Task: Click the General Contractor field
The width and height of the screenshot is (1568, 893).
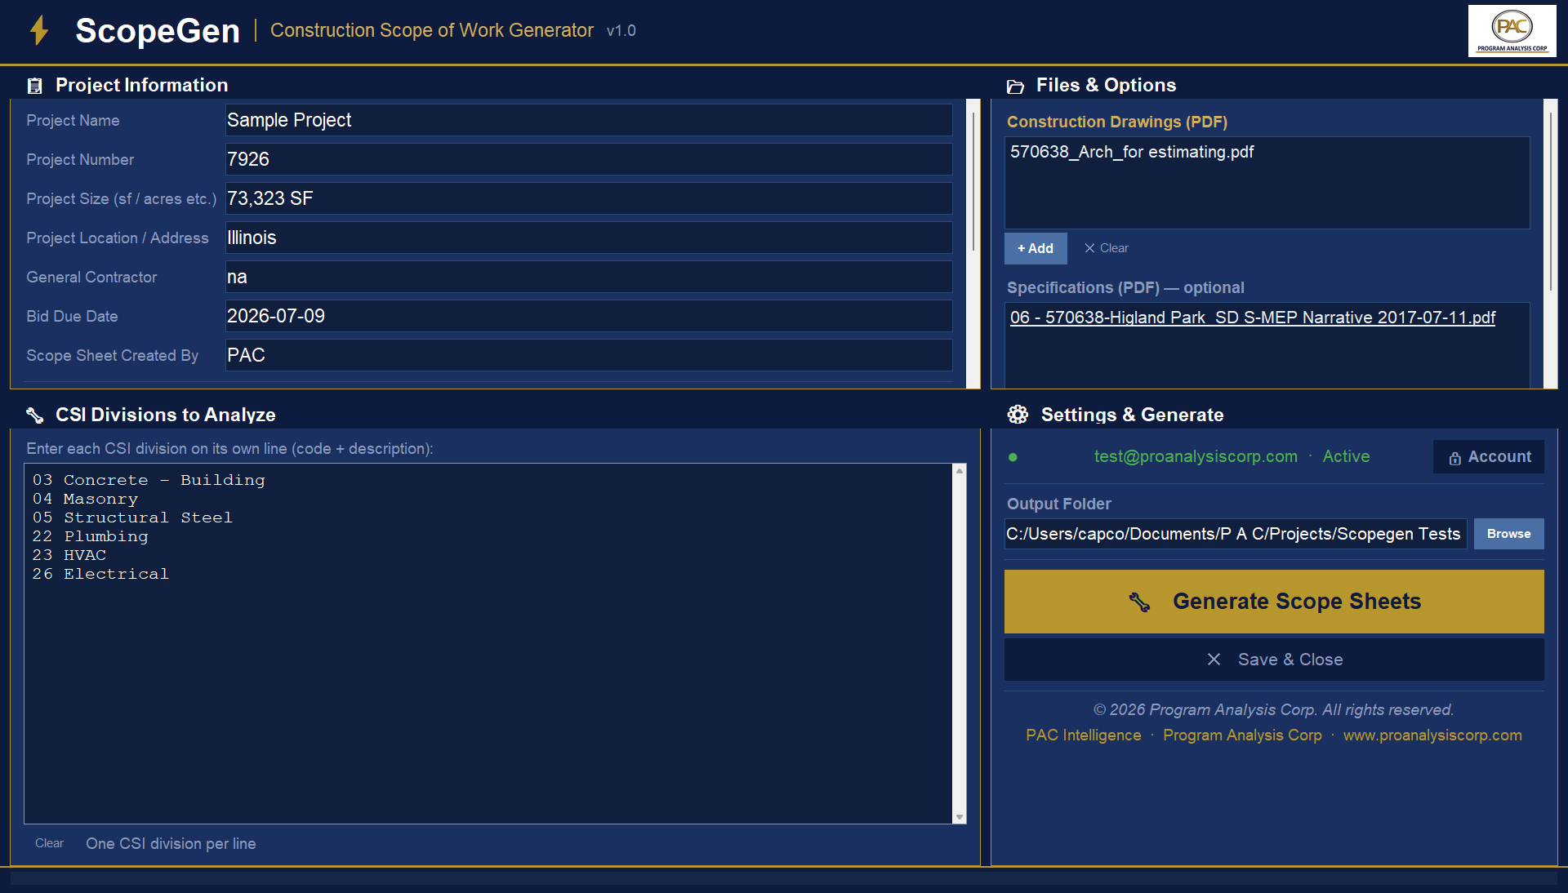Action: click(x=588, y=277)
